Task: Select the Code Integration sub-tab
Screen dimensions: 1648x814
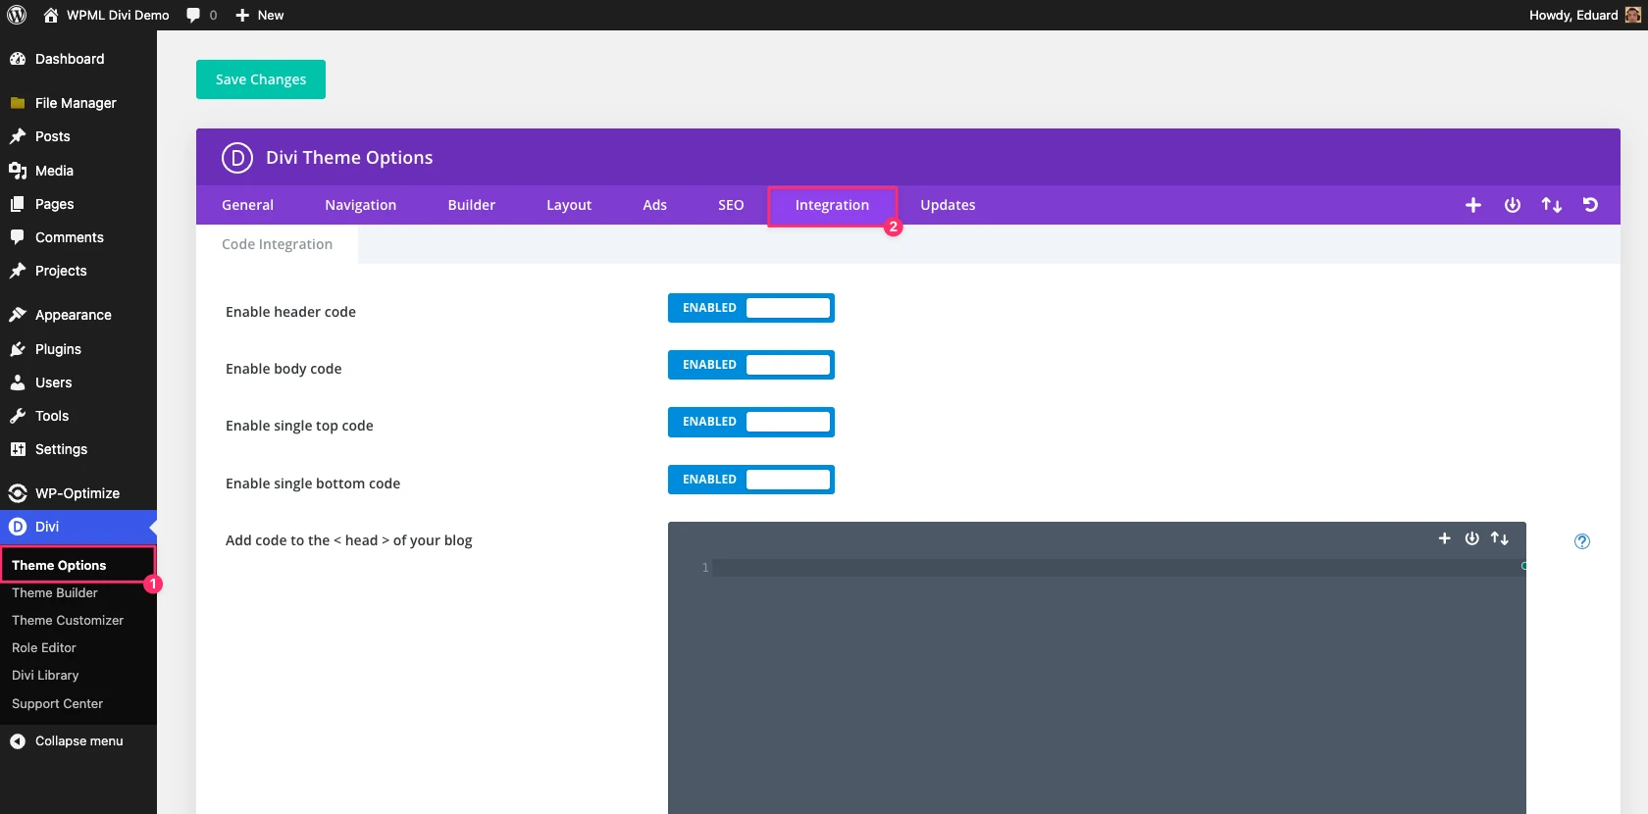Action: point(277,244)
